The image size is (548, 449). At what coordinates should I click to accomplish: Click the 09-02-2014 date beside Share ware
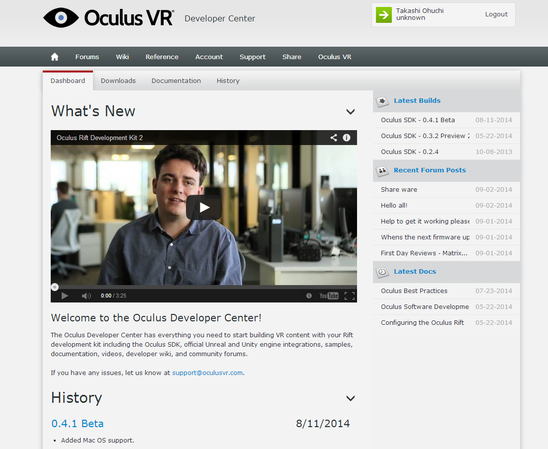[x=493, y=190]
